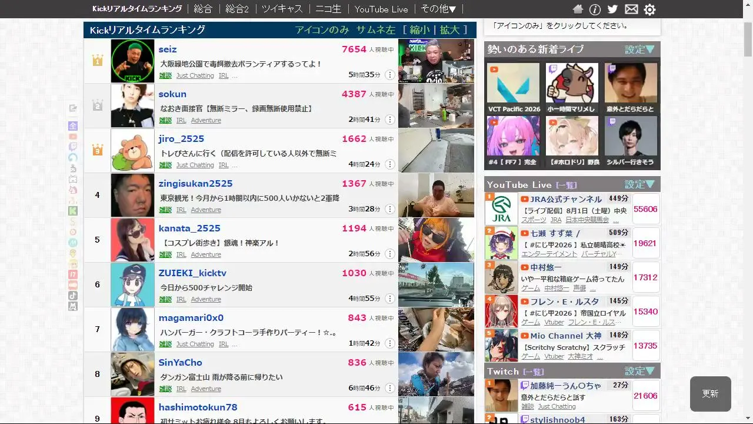Open the seiz channel name link
Image resolution: width=753 pixels, height=424 pixels.
[x=168, y=49]
